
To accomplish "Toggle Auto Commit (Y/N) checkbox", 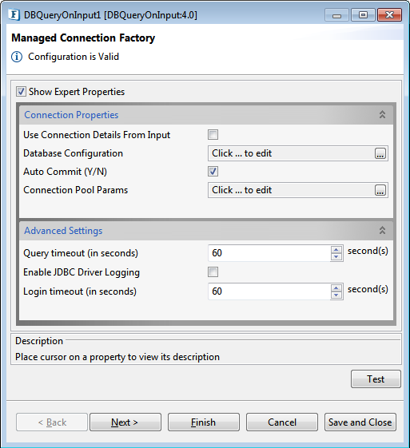I will [213, 172].
